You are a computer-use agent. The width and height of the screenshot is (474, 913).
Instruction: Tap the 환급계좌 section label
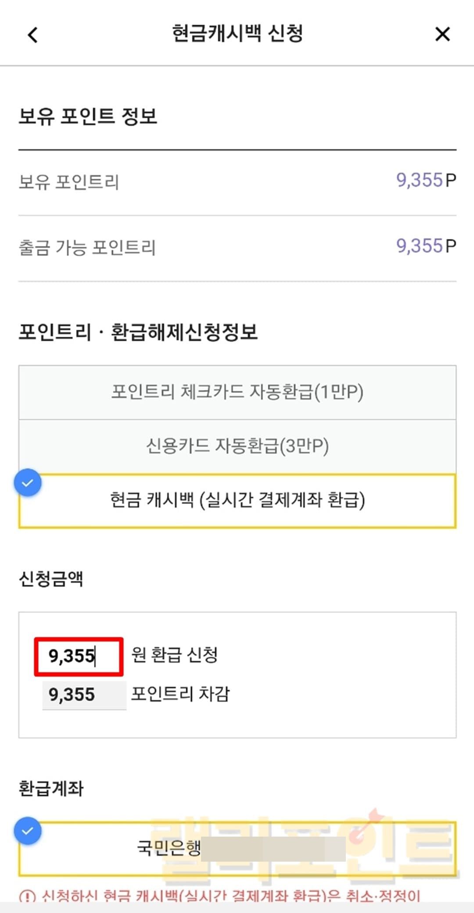51,788
